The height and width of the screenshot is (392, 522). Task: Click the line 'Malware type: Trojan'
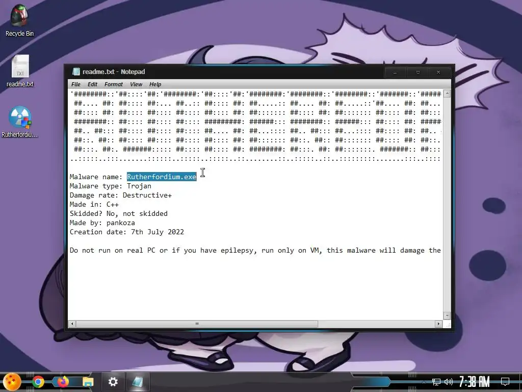[x=111, y=186]
